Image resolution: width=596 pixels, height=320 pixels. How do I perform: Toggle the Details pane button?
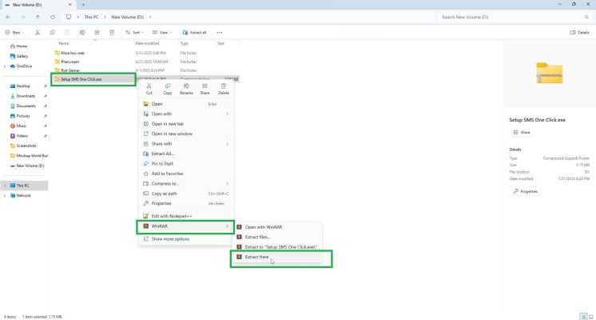pyautogui.click(x=581, y=32)
